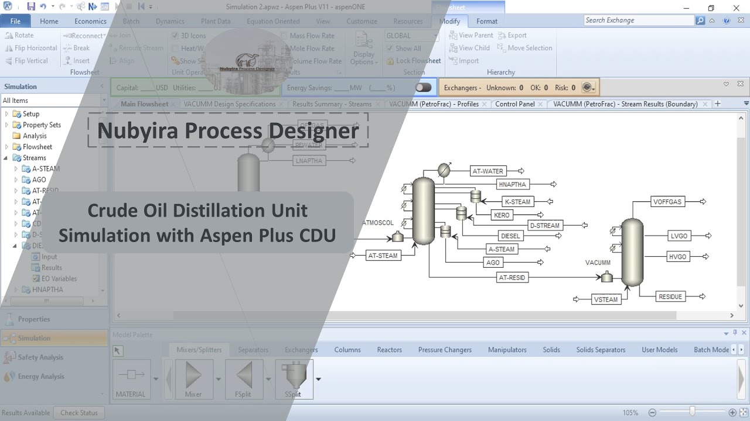Toggle the 3D Icons checkbox
The height and width of the screenshot is (421, 750).
tap(175, 36)
